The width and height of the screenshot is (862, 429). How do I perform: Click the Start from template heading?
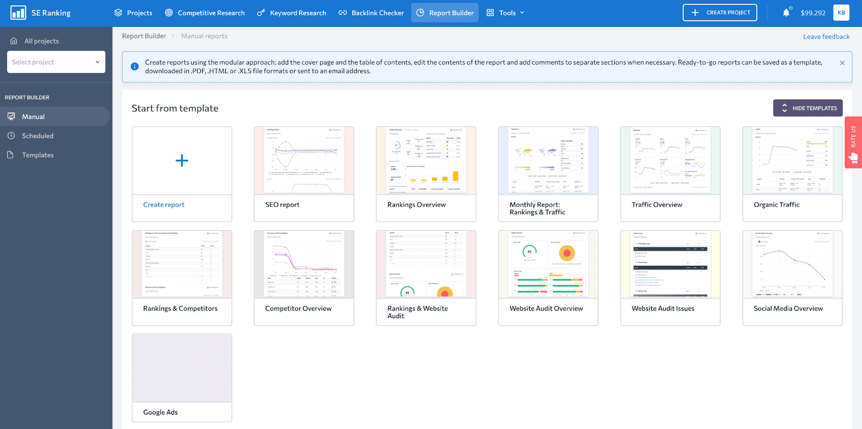[x=175, y=108]
